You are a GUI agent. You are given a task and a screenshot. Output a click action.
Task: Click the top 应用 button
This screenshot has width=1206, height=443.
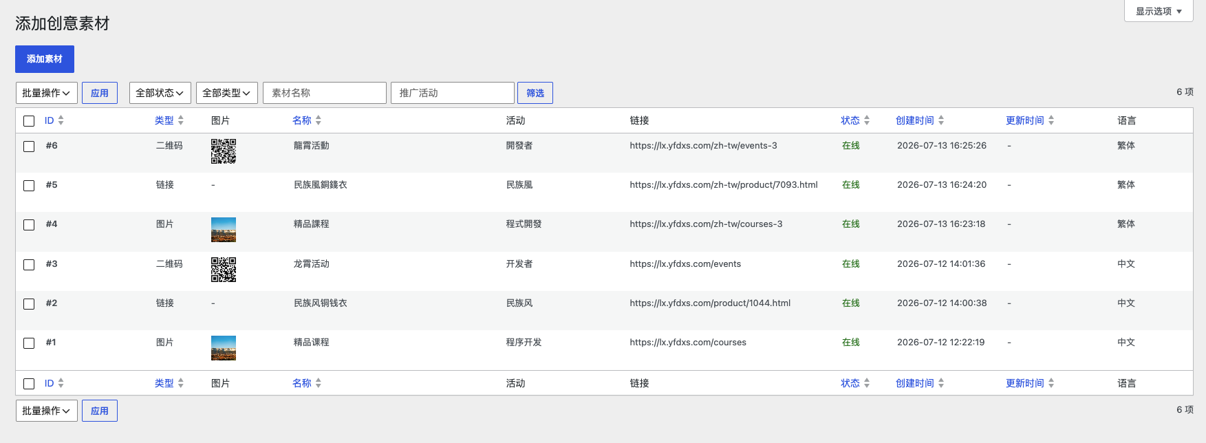[x=100, y=93]
